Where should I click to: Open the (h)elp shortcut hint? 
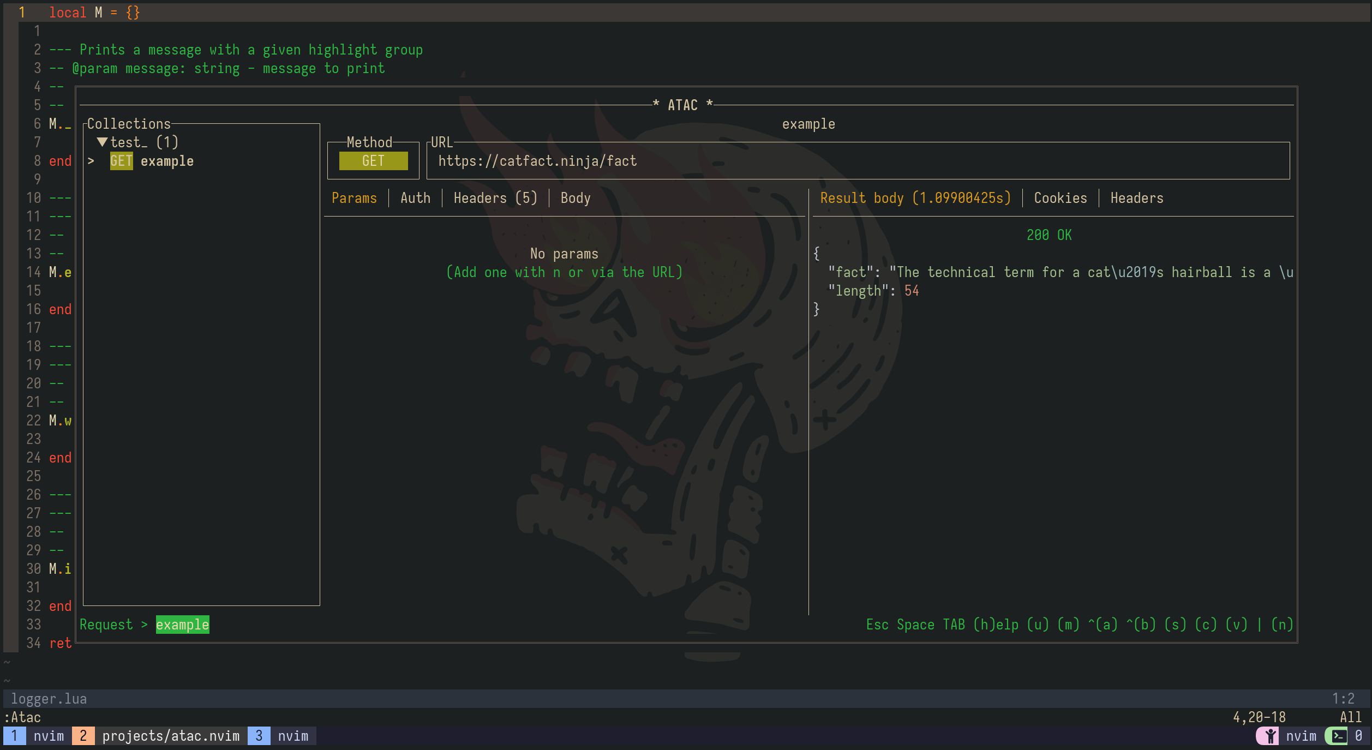(996, 625)
